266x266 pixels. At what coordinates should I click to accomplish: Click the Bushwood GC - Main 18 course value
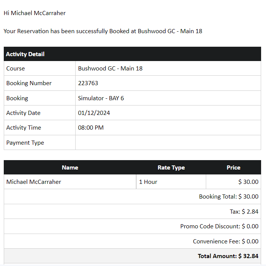click(110, 69)
